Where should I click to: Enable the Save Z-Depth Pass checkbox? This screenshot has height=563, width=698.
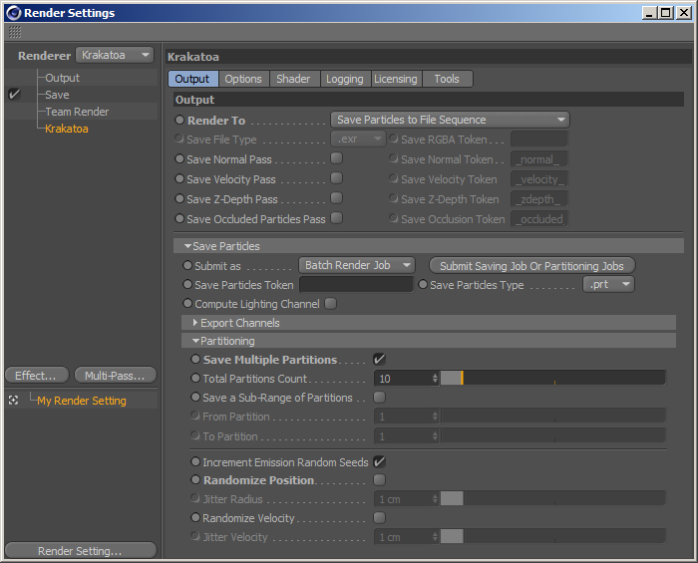click(x=337, y=198)
